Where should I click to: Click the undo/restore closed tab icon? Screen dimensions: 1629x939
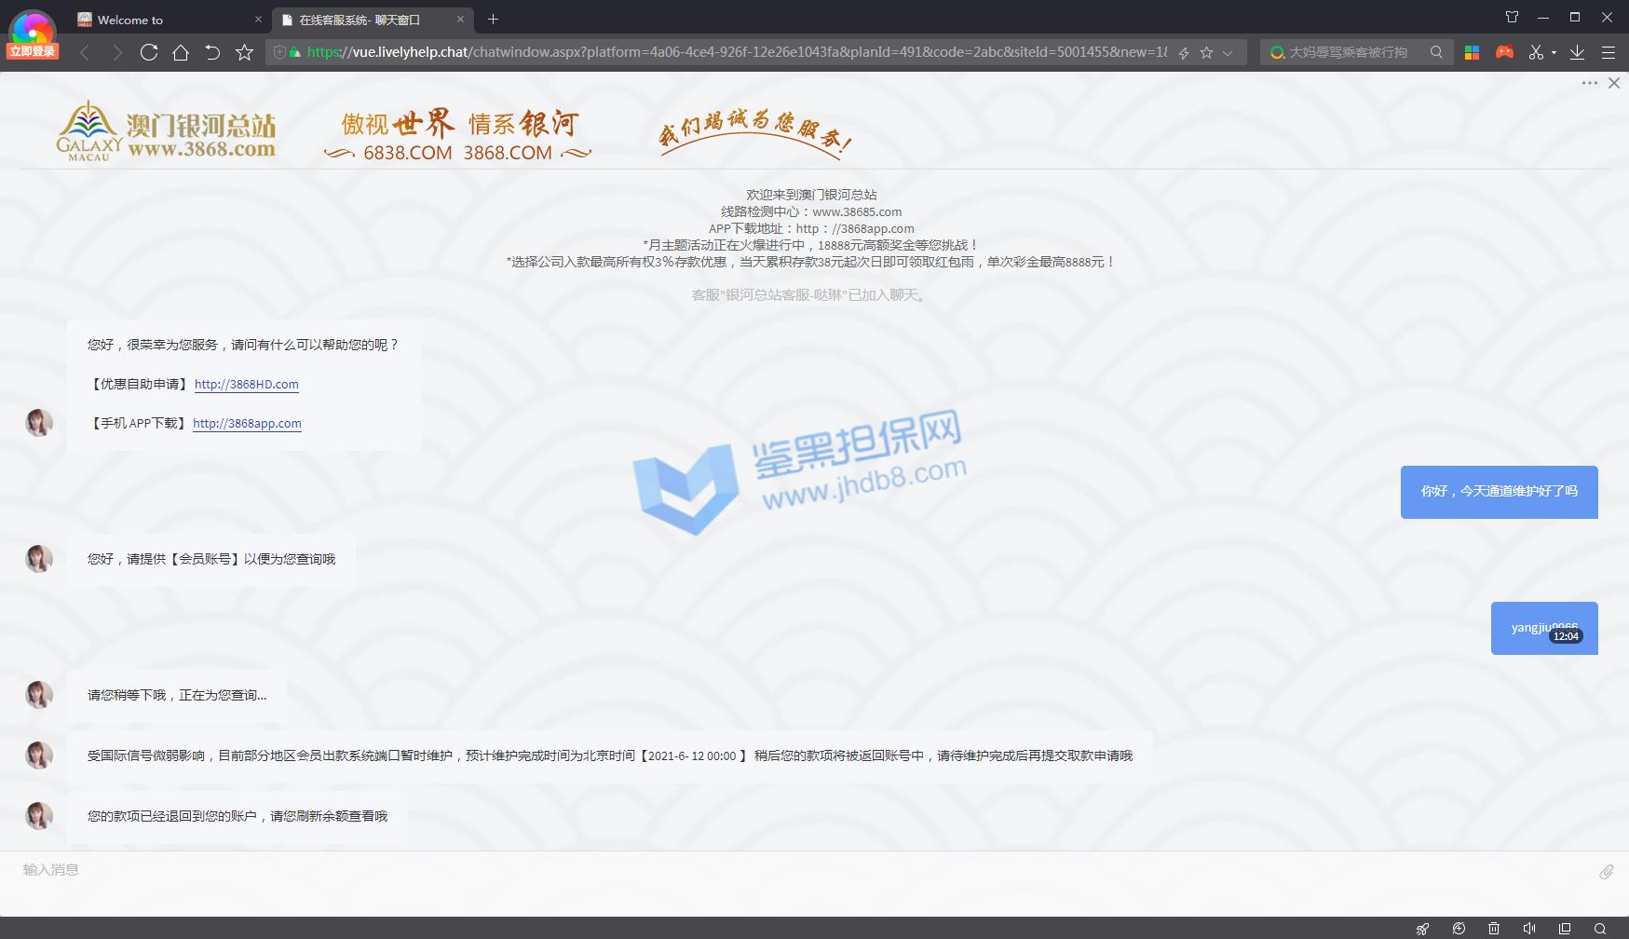(x=212, y=52)
